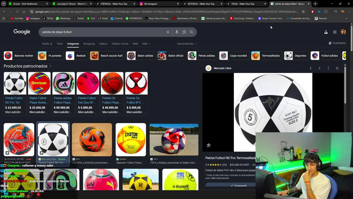Filter by Pelota adidas chip
353x199 pixels.
coord(202,56)
